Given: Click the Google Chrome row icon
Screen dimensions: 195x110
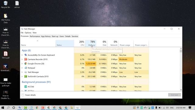Looking at the screenshot, I should click(26, 64).
